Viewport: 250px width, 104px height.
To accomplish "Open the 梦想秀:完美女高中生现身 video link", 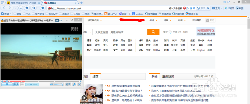I will pyautogui.click(x=126, y=86).
